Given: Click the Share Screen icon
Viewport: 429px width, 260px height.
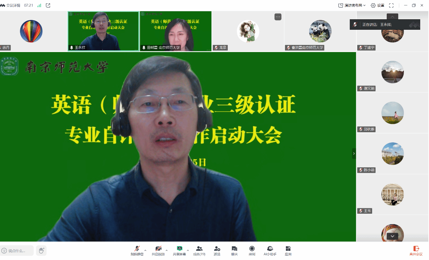Looking at the screenshot, I should (179, 251).
